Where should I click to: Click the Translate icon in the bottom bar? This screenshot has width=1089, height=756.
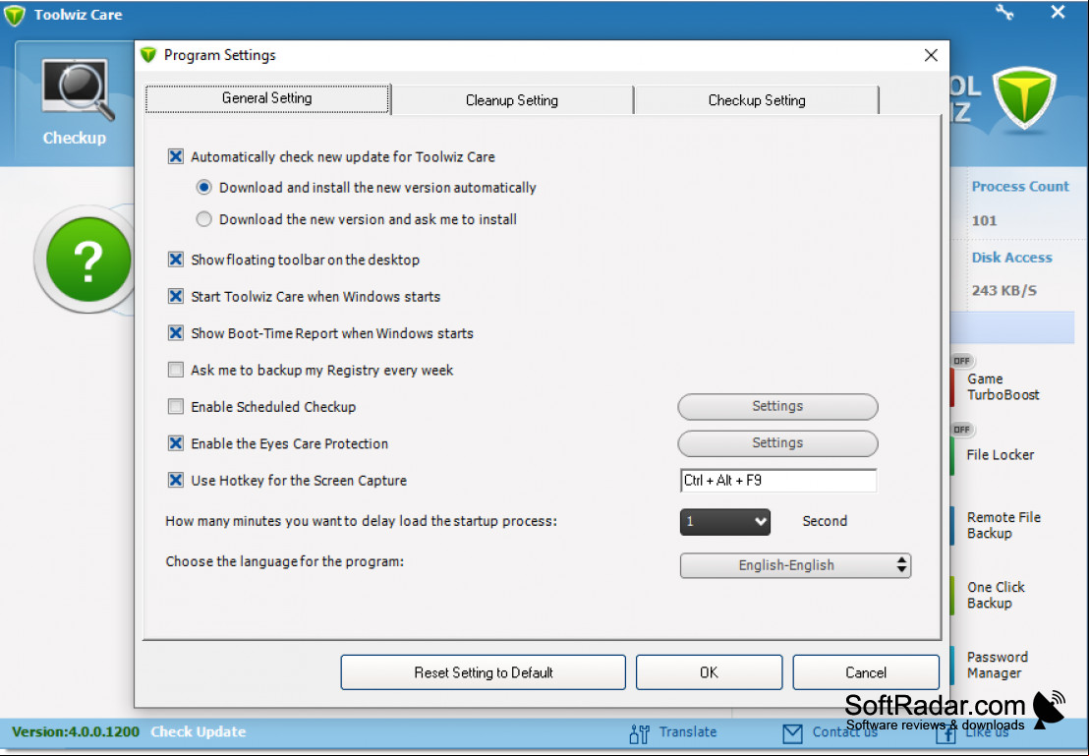tap(640, 732)
